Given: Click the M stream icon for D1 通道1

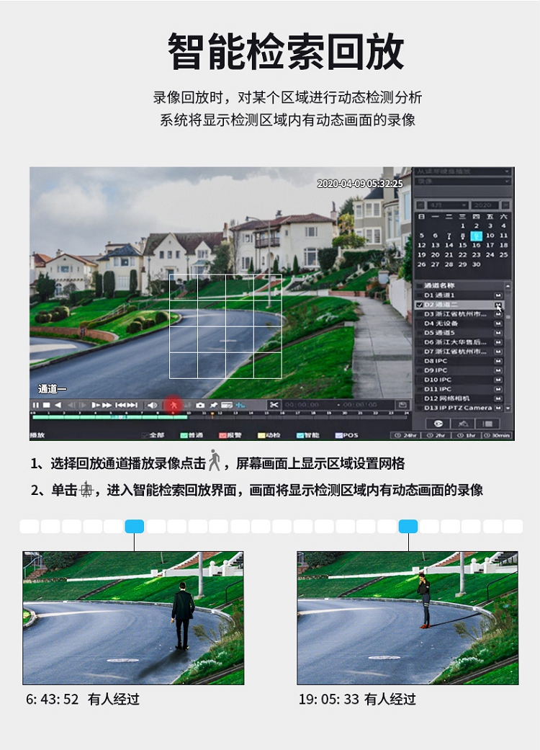Looking at the screenshot, I should (498, 295).
